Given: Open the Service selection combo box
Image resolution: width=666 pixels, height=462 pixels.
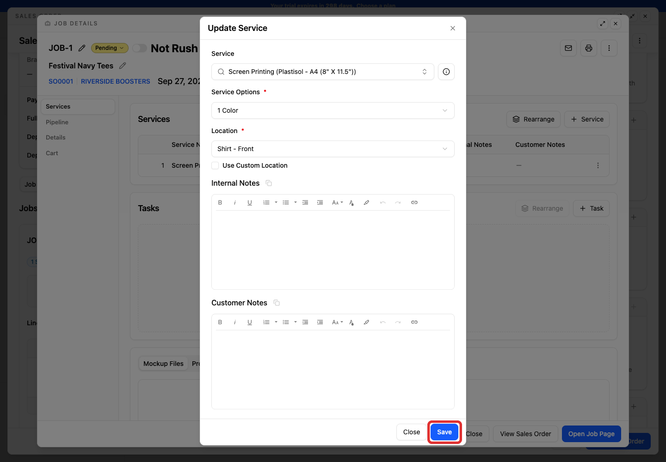Looking at the screenshot, I should [323, 72].
